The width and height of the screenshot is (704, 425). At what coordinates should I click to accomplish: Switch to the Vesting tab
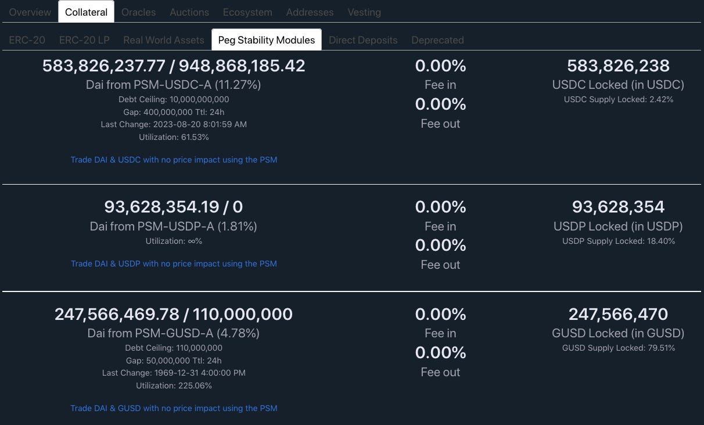tap(364, 12)
